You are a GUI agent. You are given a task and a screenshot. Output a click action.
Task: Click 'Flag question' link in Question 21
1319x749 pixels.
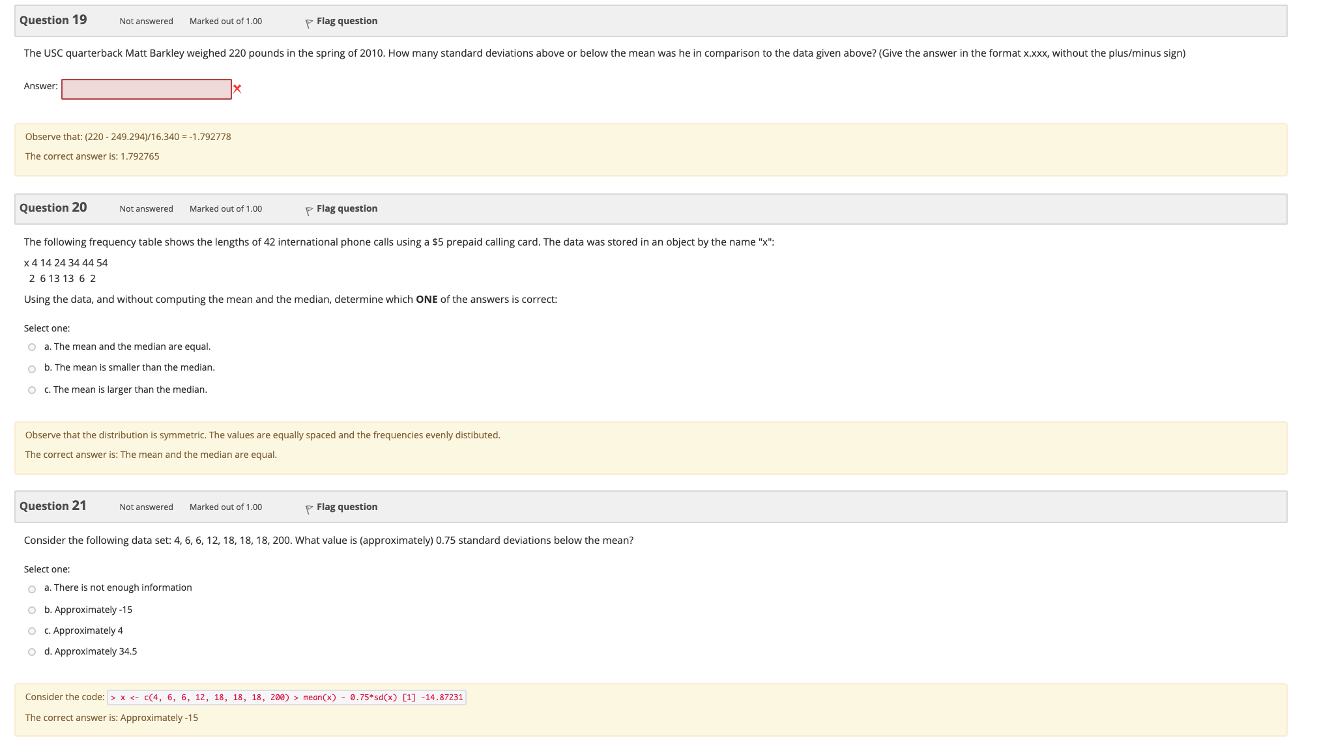[x=347, y=507]
